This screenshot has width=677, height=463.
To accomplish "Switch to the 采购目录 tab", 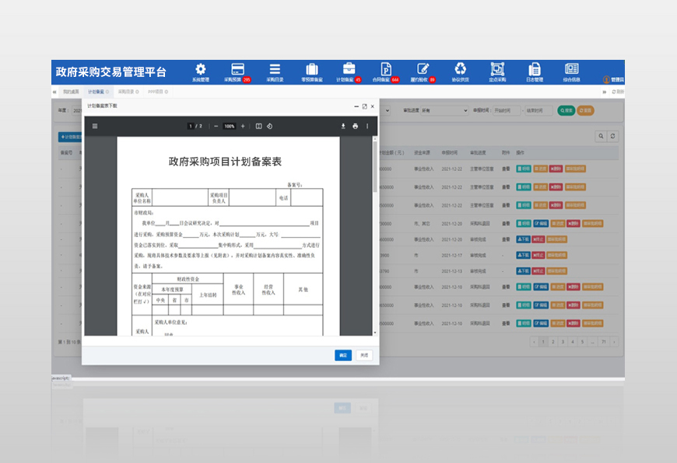I will pos(128,92).
